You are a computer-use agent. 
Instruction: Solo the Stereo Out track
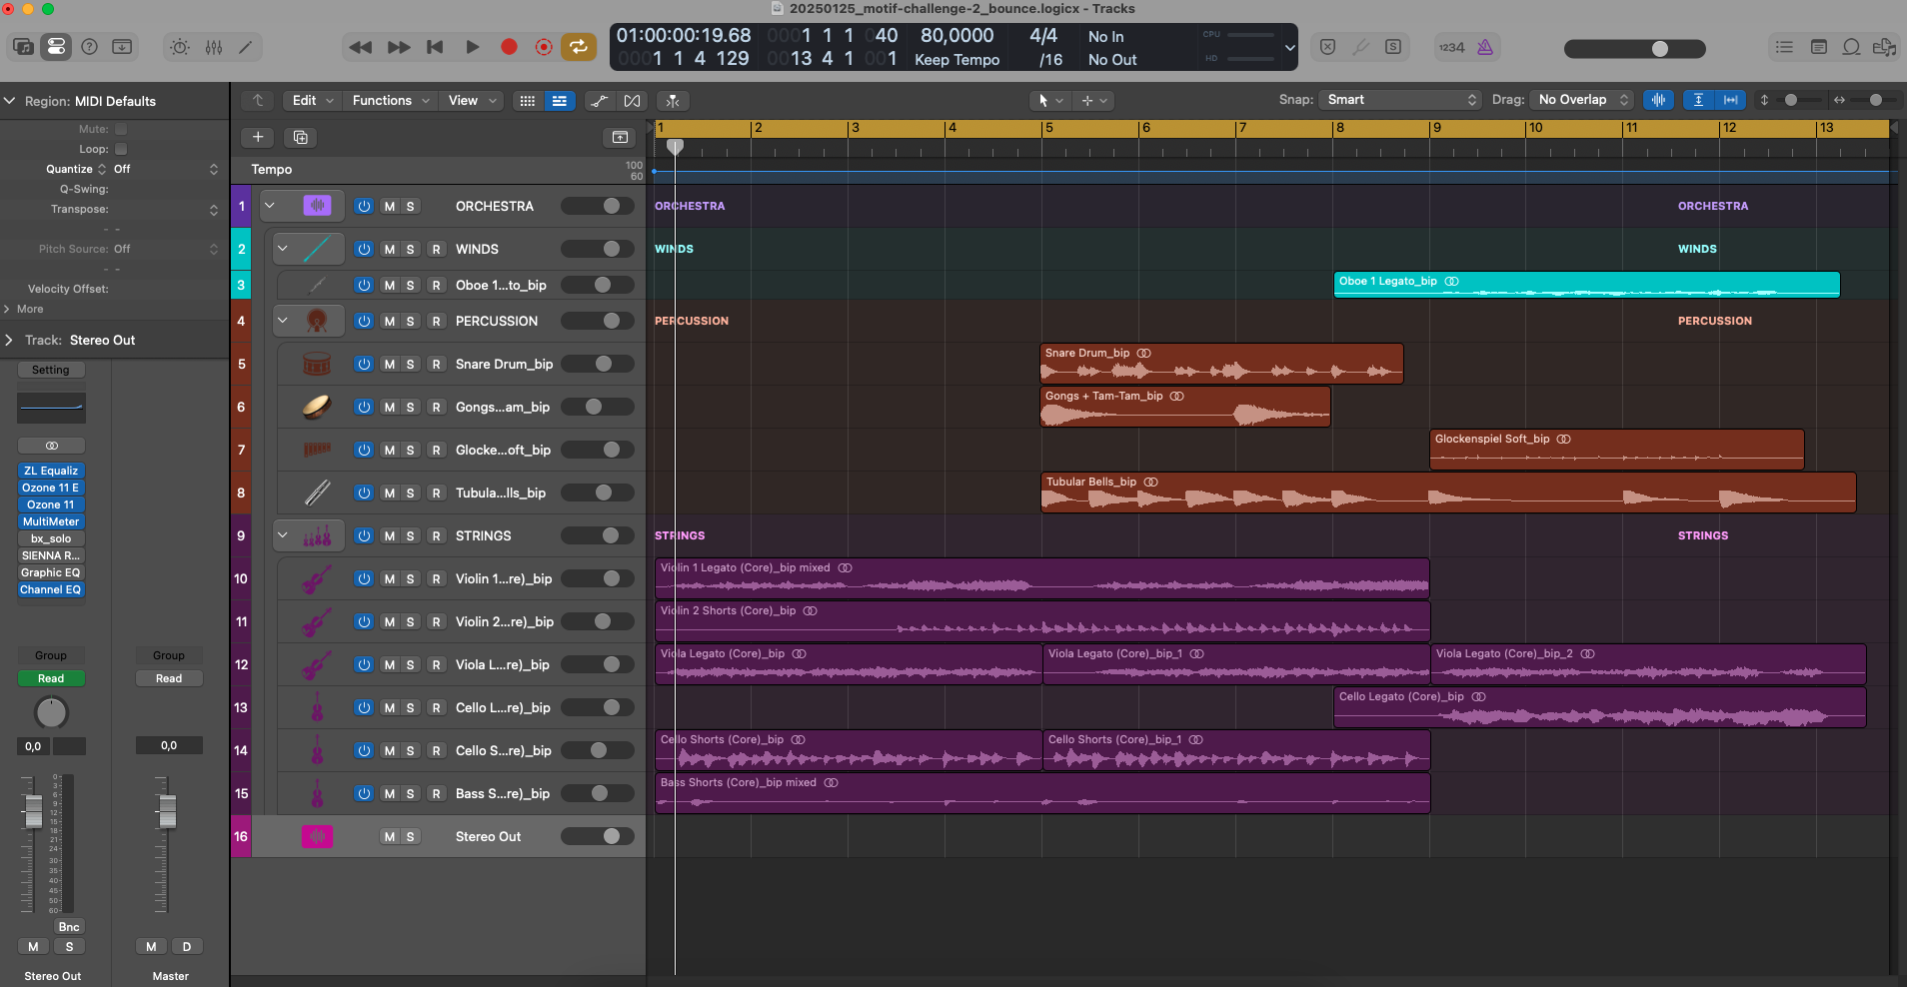click(410, 837)
